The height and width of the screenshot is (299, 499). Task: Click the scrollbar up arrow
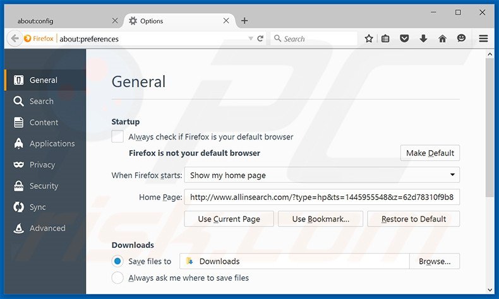[x=490, y=55]
